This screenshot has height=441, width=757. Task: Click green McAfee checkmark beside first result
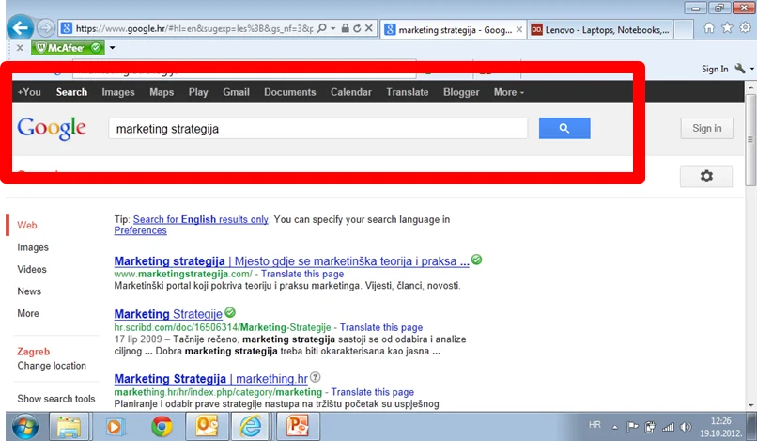[476, 260]
